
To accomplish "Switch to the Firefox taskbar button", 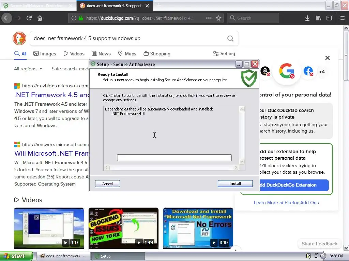I will pyautogui.click(x=63, y=256).
